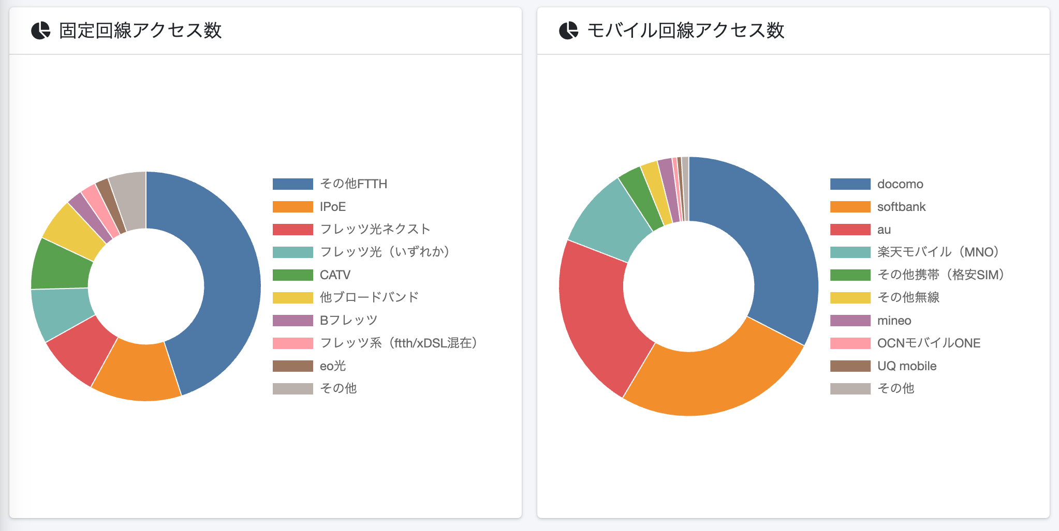Click the eo光 legend swatch

(292, 366)
